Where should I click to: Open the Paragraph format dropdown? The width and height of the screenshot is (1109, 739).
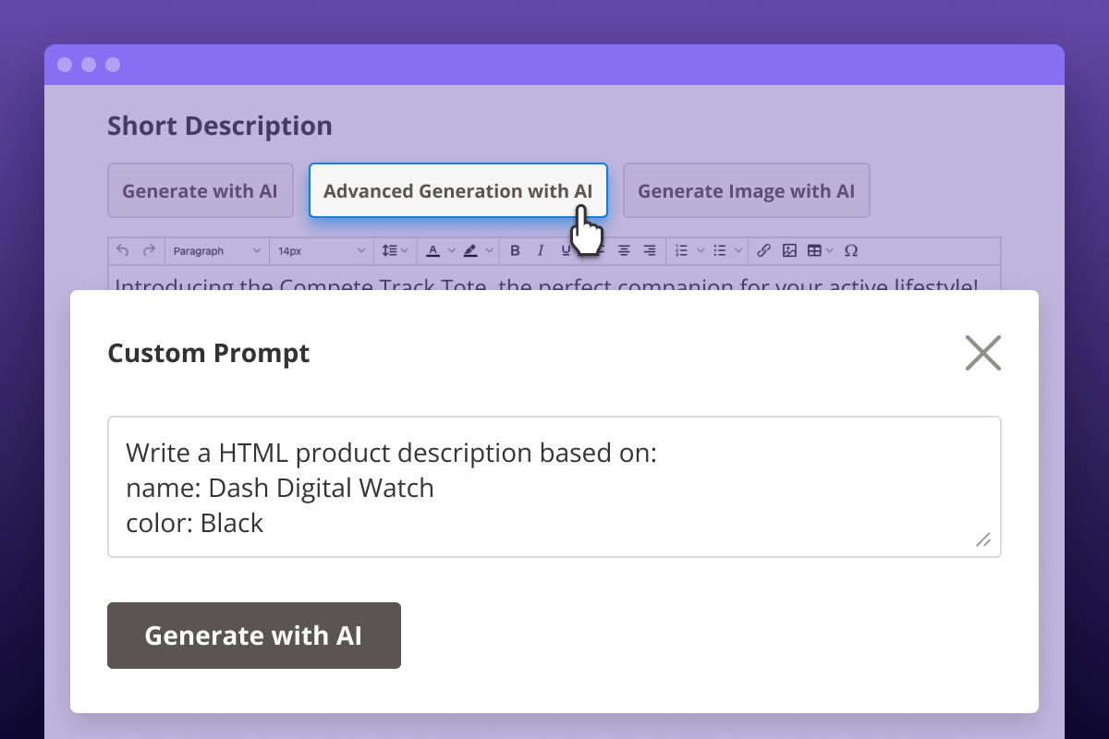pyautogui.click(x=217, y=250)
